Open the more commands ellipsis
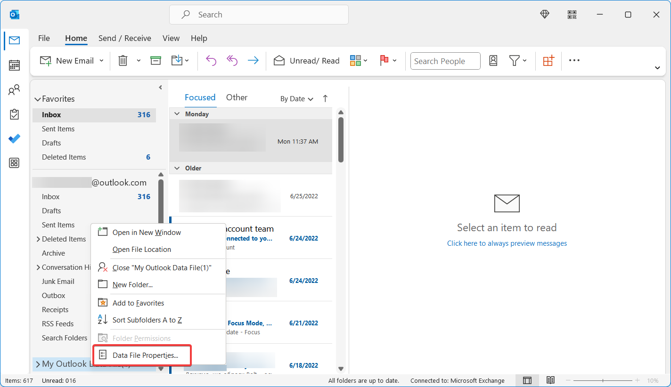Screen dimensions: 671x387 click(574, 61)
